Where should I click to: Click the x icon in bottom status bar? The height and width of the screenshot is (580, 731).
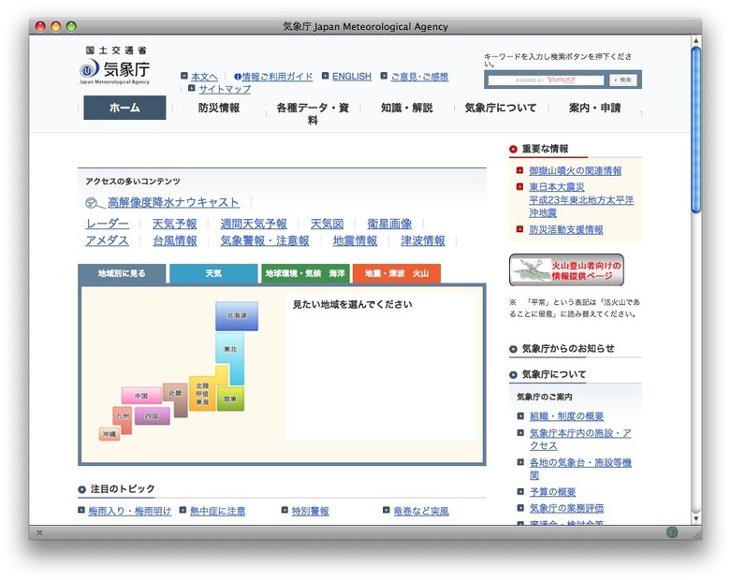tap(39, 532)
